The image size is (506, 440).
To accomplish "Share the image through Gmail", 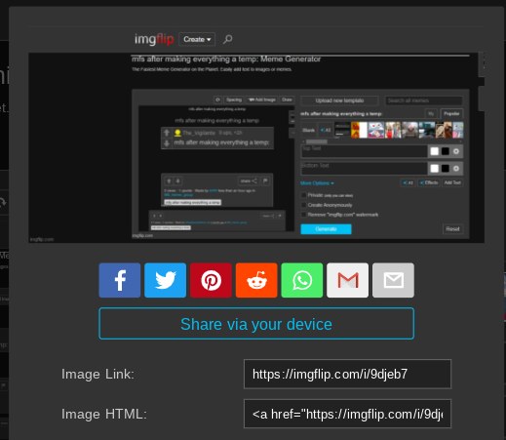I will click(x=348, y=280).
